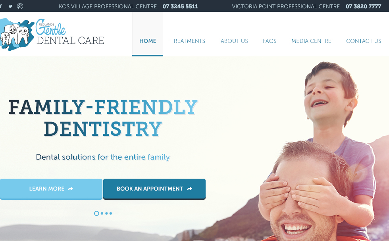Screen dimensions: 389x241
Task: Select the second slider dot
Action: tap(102, 214)
